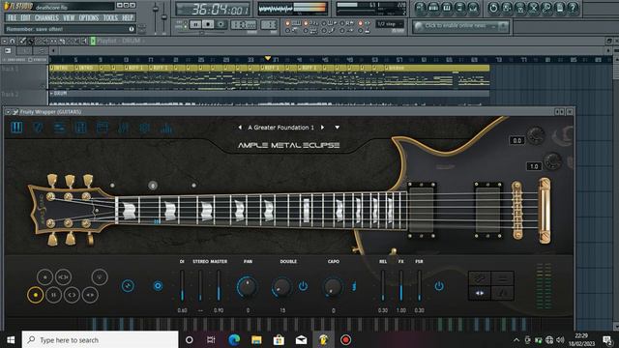Pause playback in the FL Studio transport
The width and height of the screenshot is (619, 348).
pos(195,24)
